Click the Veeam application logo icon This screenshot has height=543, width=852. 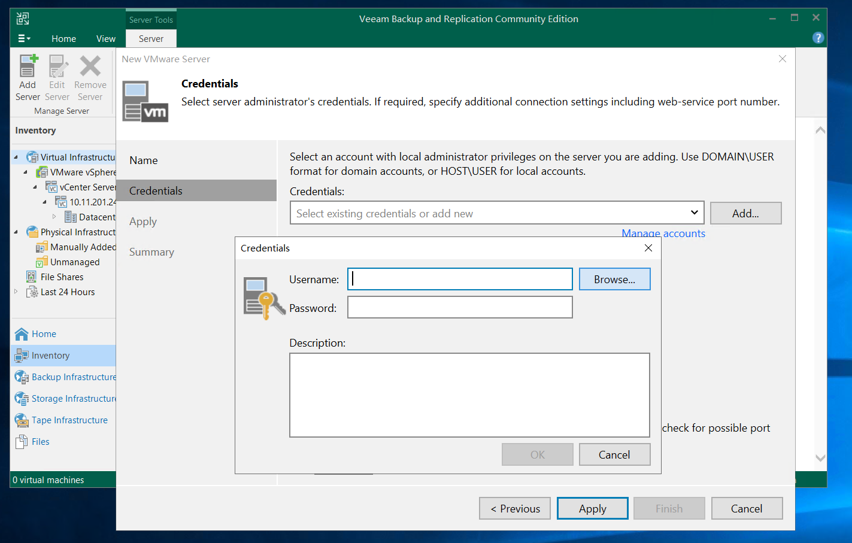[x=23, y=19]
